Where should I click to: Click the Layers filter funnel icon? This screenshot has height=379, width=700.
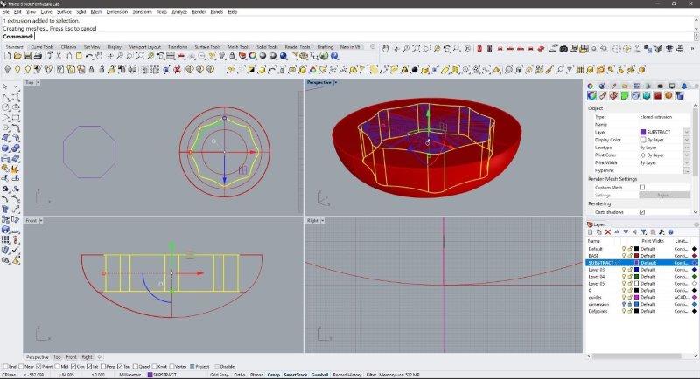[x=644, y=232]
